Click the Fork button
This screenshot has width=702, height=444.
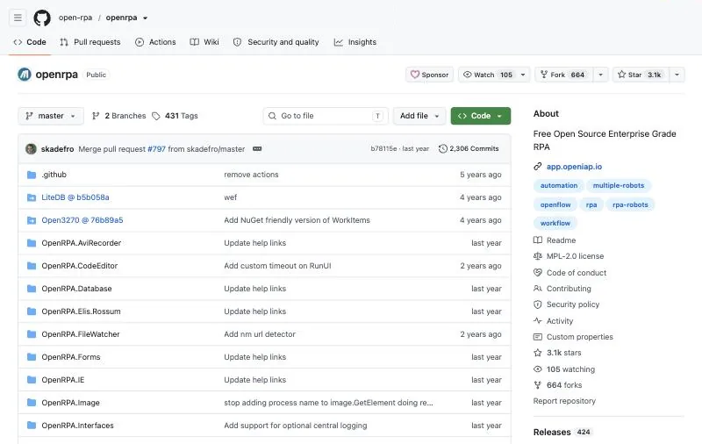click(564, 75)
